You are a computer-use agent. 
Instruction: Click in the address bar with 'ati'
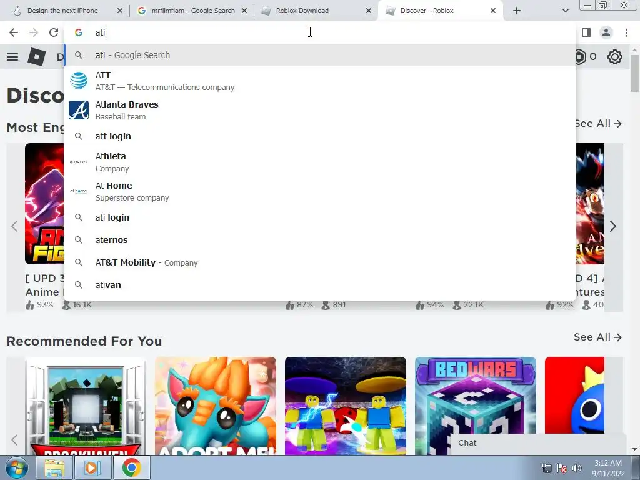point(320,32)
